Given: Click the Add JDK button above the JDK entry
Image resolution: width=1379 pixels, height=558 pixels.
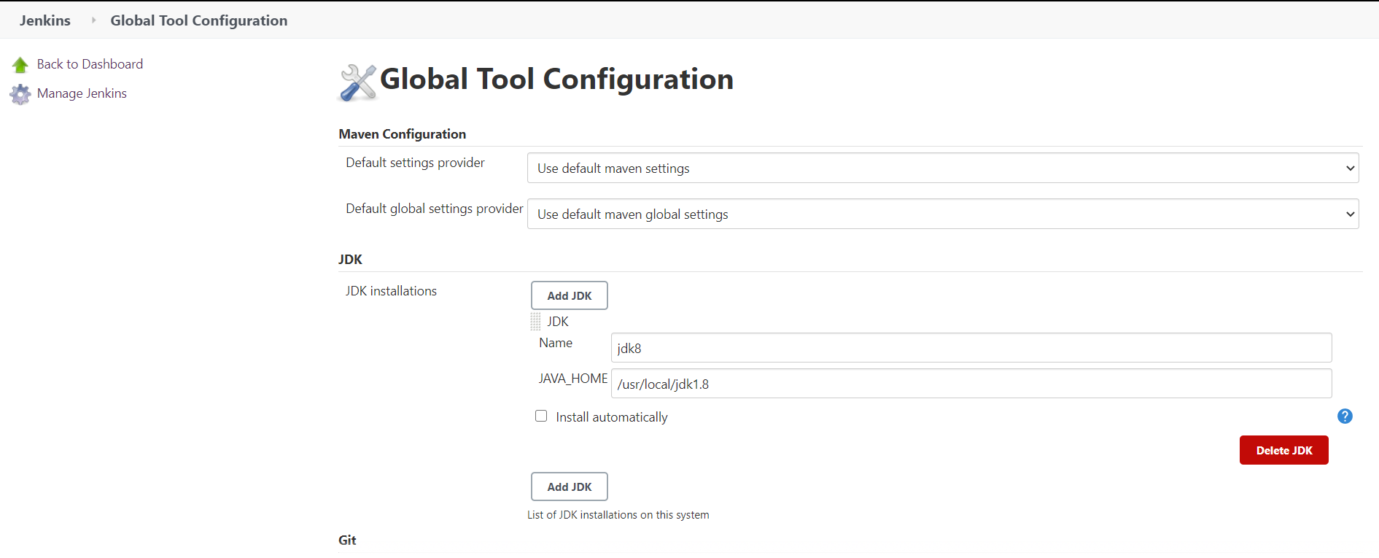Looking at the screenshot, I should pyautogui.click(x=570, y=295).
